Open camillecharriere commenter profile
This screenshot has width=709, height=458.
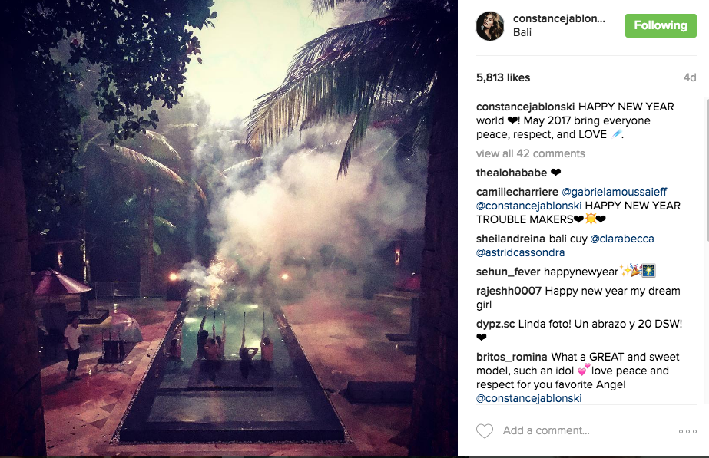tap(517, 192)
